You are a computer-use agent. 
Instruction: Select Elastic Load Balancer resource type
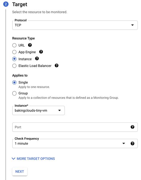point(14,66)
